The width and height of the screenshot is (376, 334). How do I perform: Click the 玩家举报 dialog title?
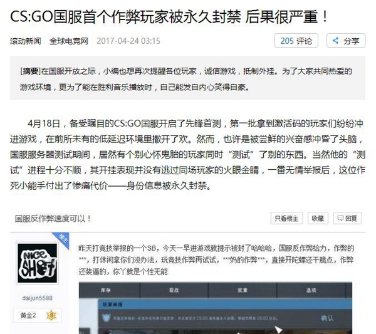coord(112,305)
